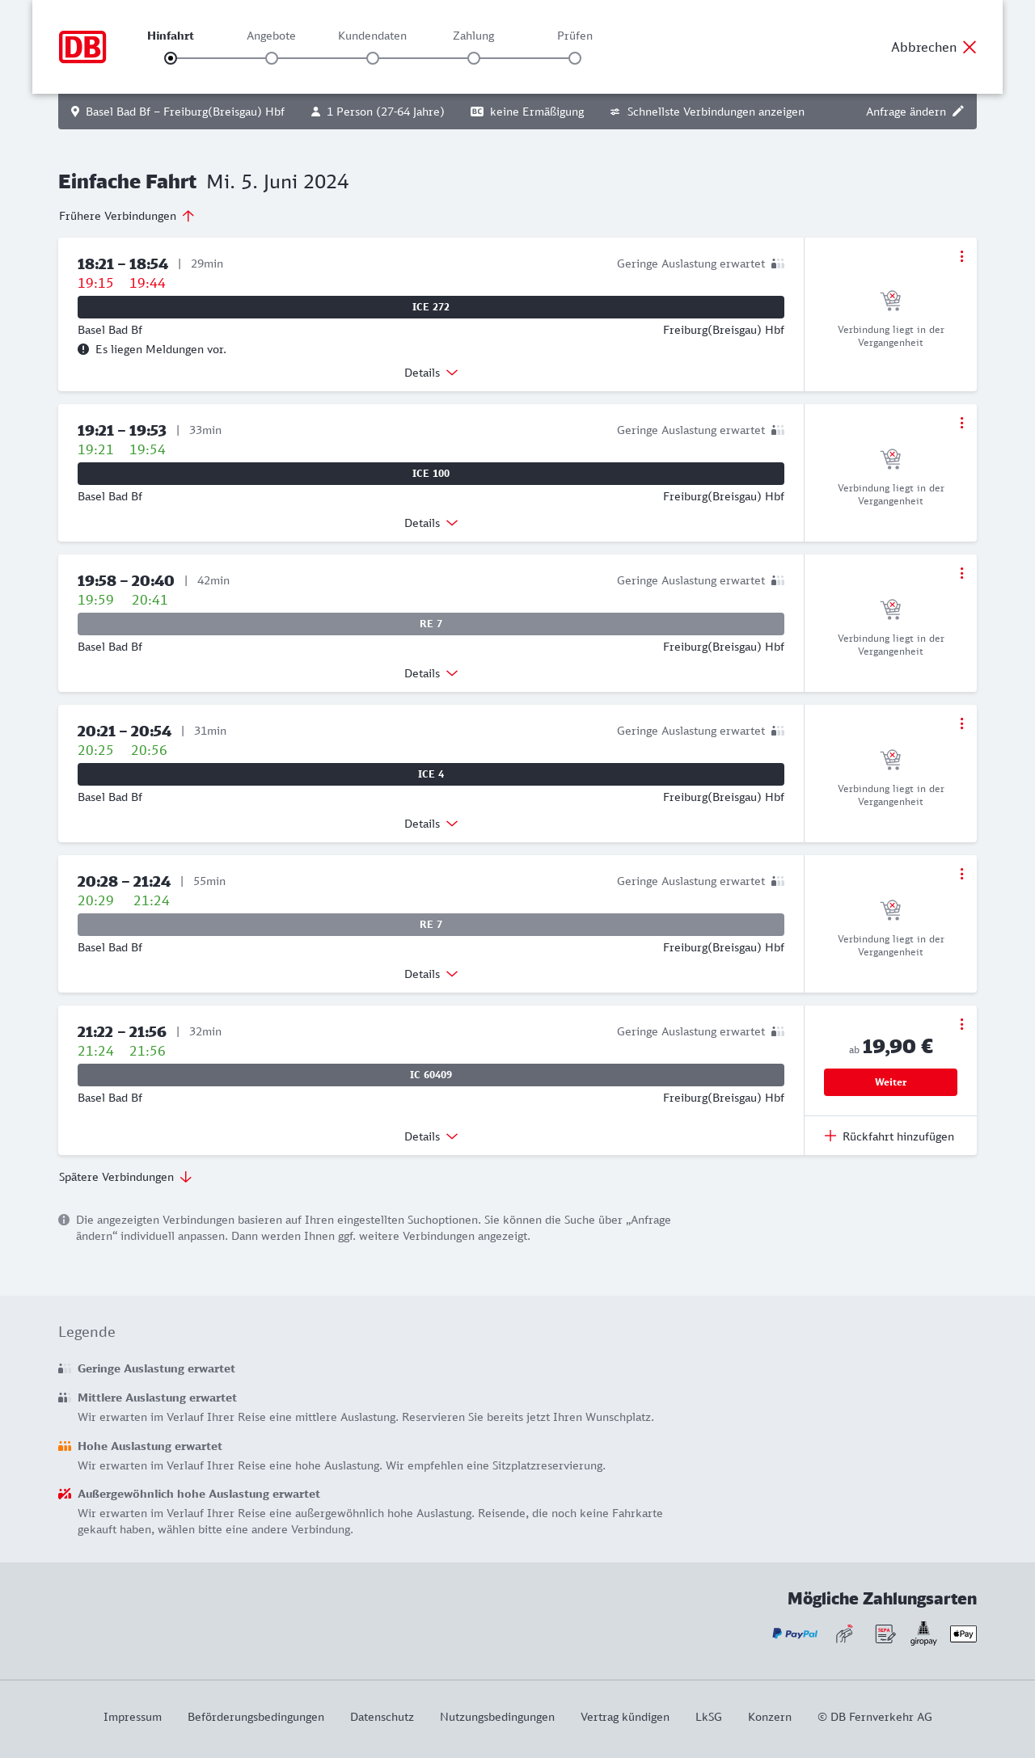Open three-dot menu for ICE 100 connection
1035x1758 pixels.
(961, 423)
